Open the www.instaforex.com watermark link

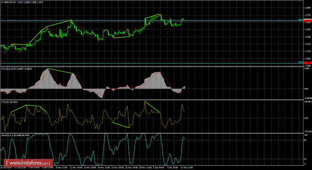pyautogui.click(x=28, y=163)
